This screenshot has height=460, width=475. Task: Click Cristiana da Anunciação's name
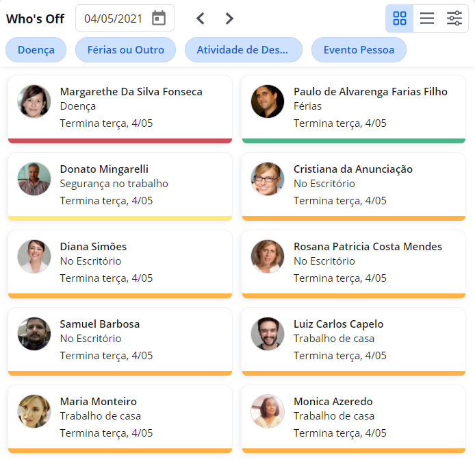pos(353,169)
